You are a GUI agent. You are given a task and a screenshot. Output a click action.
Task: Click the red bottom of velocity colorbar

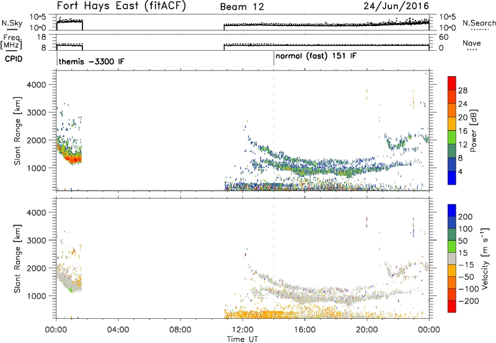pos(452,306)
